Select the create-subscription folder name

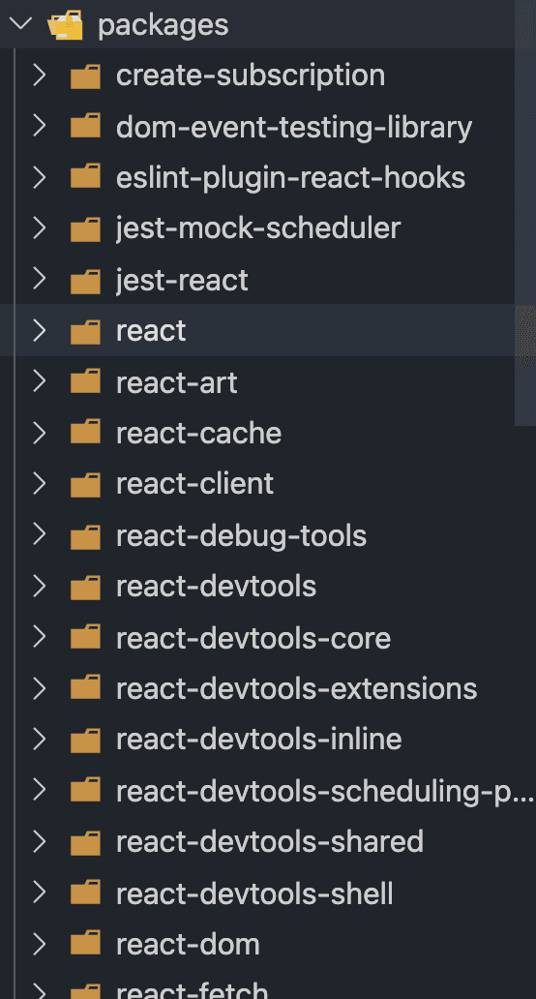(251, 76)
